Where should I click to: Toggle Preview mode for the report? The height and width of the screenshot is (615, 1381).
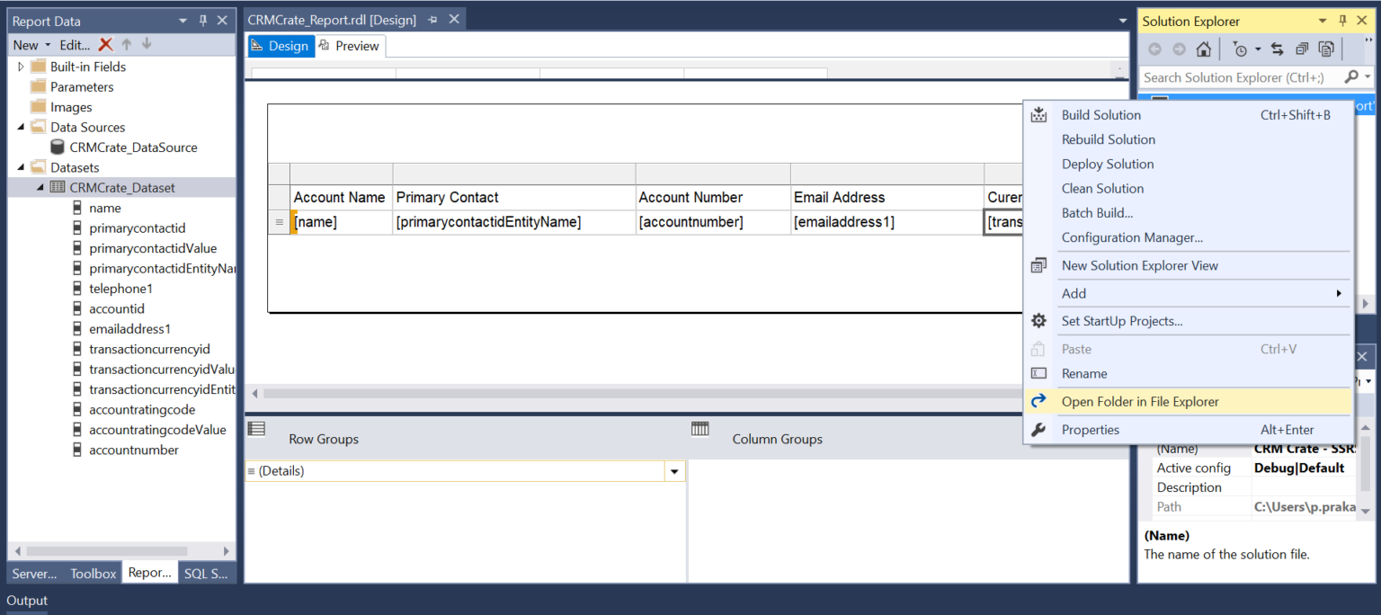pyautogui.click(x=350, y=45)
